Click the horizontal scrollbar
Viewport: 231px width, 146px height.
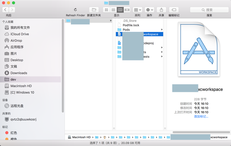(x=201, y=132)
